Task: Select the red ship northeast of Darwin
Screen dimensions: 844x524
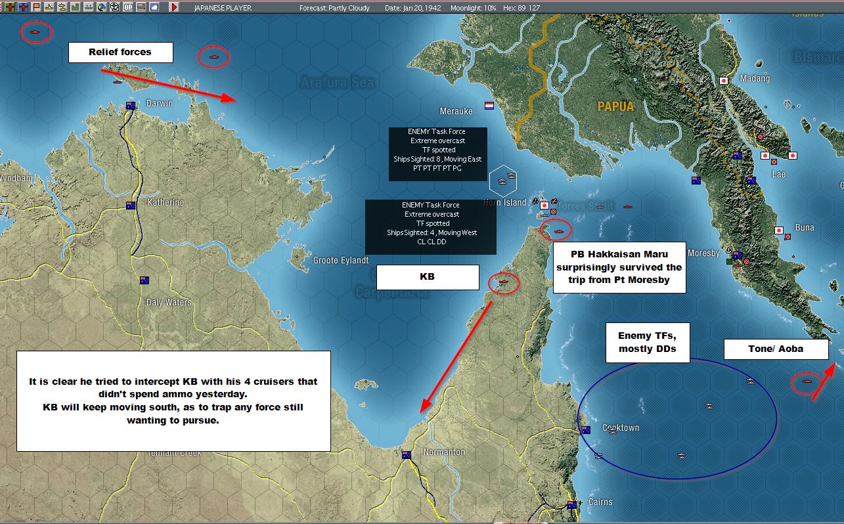Action: tap(214, 57)
